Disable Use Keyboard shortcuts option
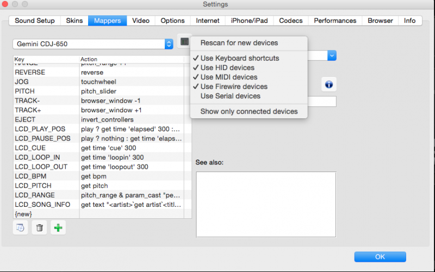The height and width of the screenshot is (272, 435). [x=239, y=59]
